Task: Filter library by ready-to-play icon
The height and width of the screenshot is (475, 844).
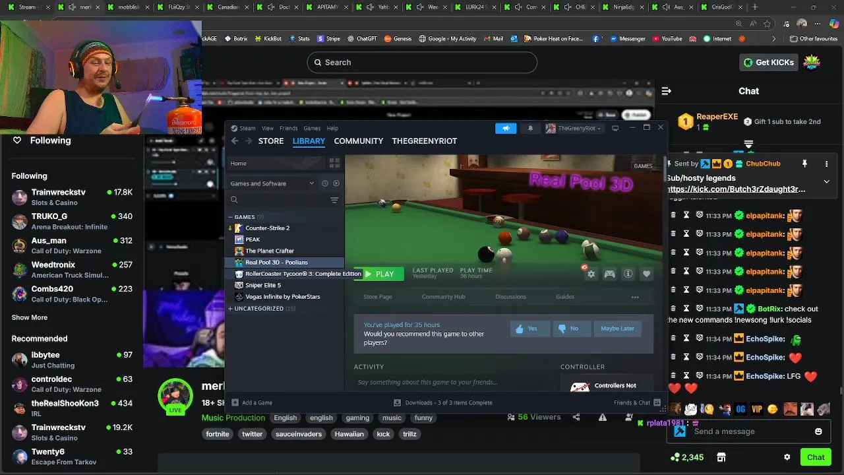Action: tap(336, 183)
